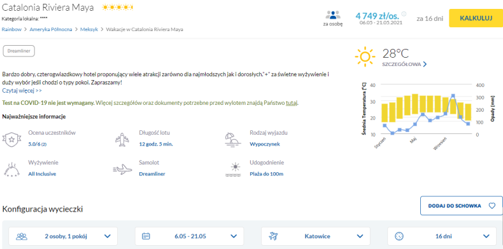Add trip with DODAJ DO SCHOWKA button
503x249 pixels.
pos(462,205)
